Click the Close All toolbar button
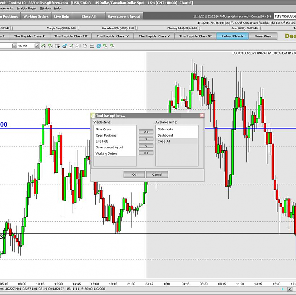The height and width of the screenshot is (295, 296). click(x=89, y=17)
